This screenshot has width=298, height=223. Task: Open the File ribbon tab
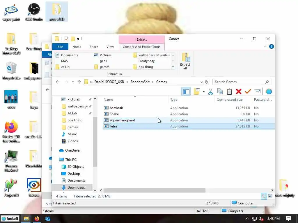(x=60, y=47)
